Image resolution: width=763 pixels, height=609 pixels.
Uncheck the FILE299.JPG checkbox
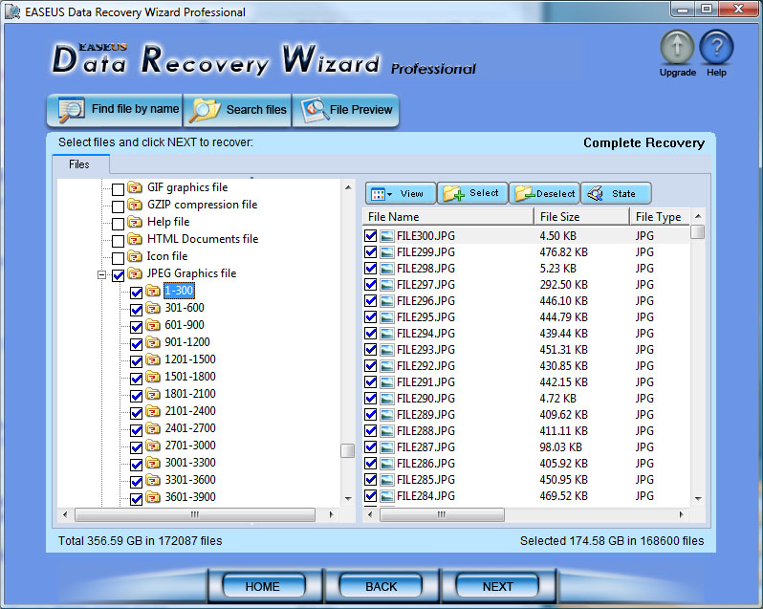point(371,252)
